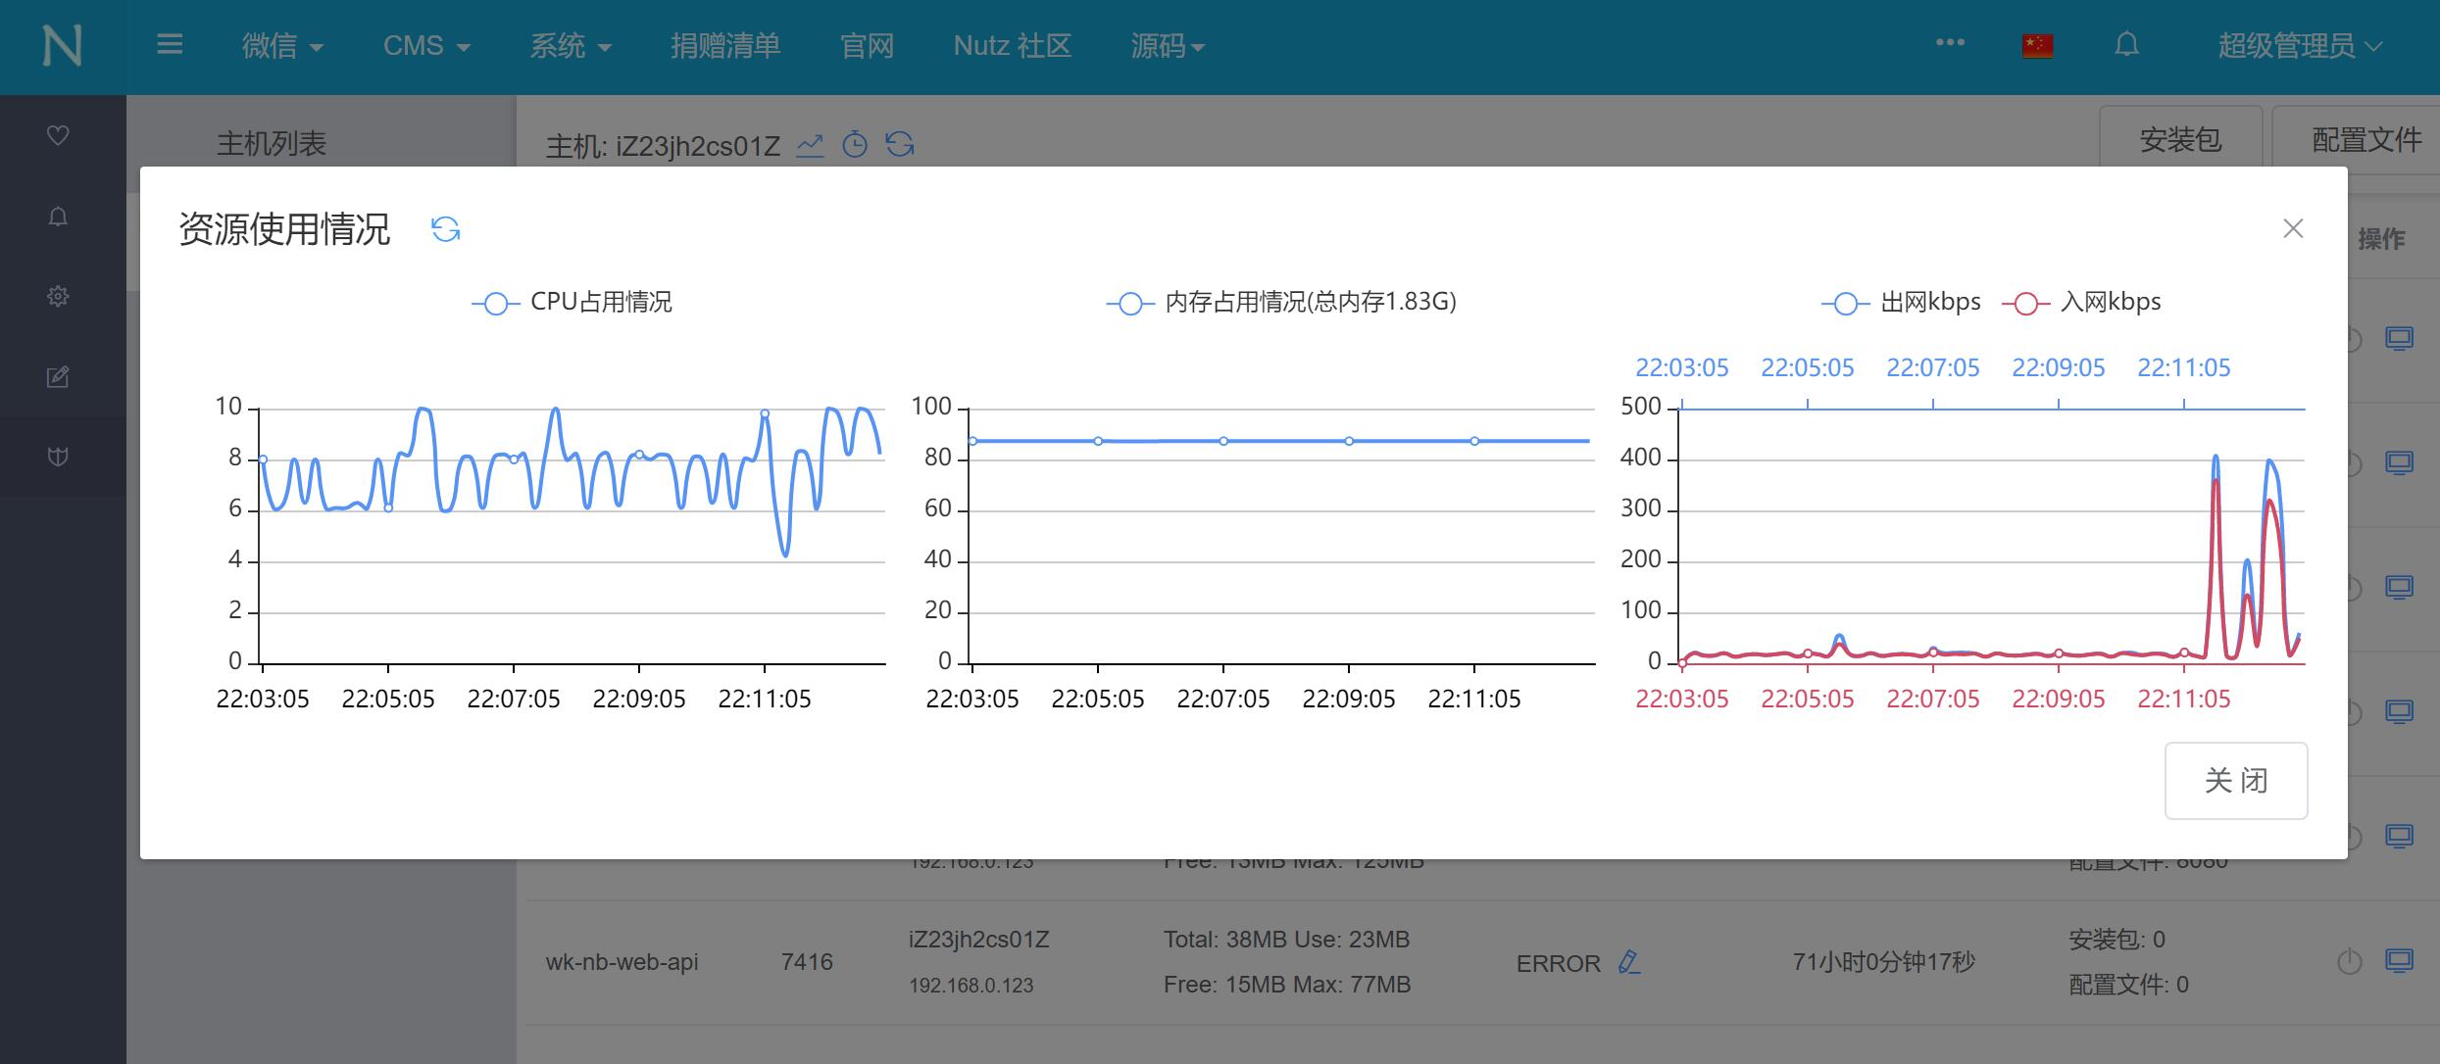This screenshot has width=2440, height=1064.
Task: Click the Free: 15MB Max: 77MB text
Action: click(x=1287, y=985)
